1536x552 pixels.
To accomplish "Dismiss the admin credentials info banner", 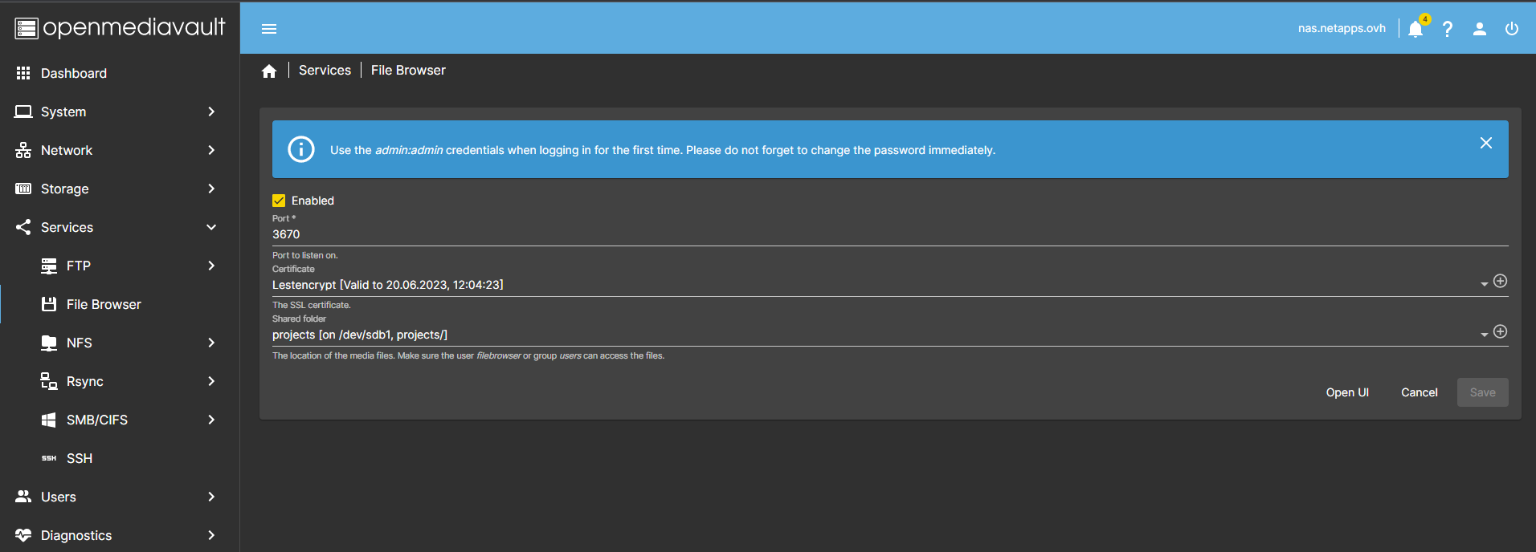I will pos(1485,143).
